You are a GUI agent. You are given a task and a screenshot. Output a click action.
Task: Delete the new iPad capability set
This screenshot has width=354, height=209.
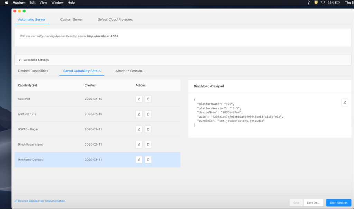click(x=148, y=99)
